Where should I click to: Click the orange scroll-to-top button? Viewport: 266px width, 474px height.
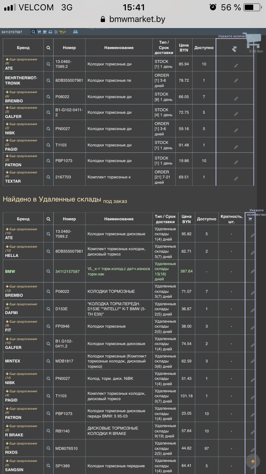(x=253, y=462)
